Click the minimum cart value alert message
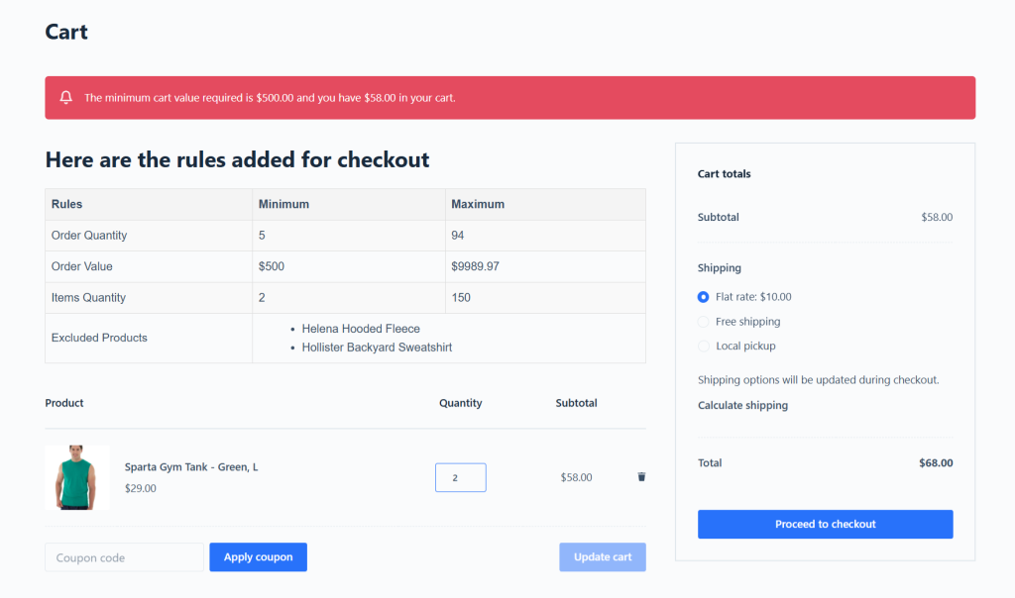The height and width of the screenshot is (598, 1015). pyautogui.click(x=270, y=98)
